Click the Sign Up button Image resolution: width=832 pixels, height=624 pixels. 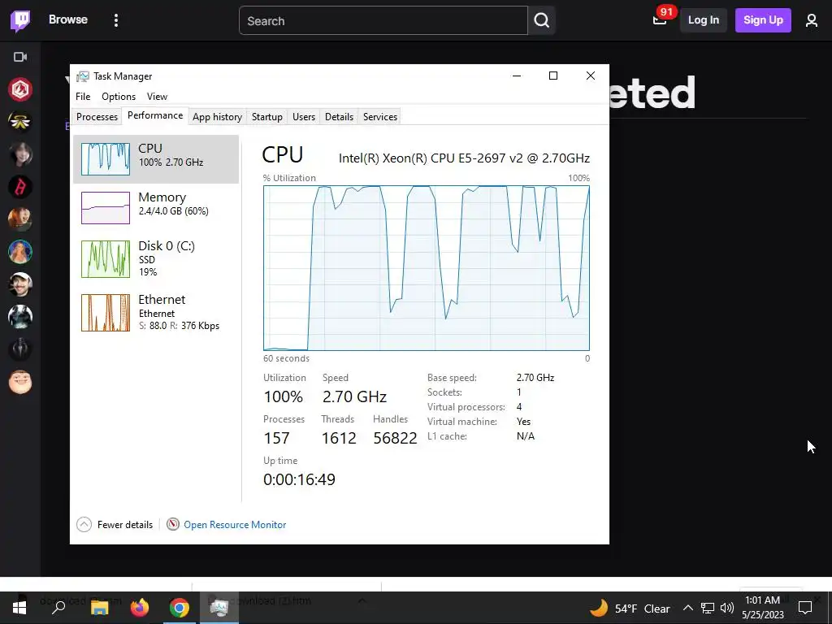point(763,20)
